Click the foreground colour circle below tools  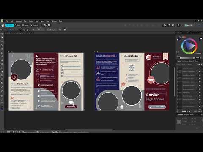(2, 108)
